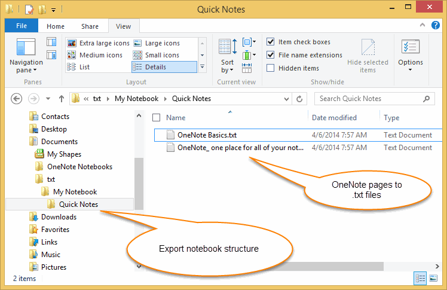Screen dimensions: 447x290
Task: Refresh the Quick Notes folder
Action: pyautogui.click(x=299, y=99)
